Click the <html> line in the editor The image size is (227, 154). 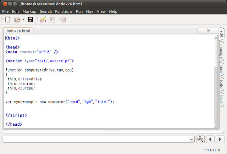[12, 38]
